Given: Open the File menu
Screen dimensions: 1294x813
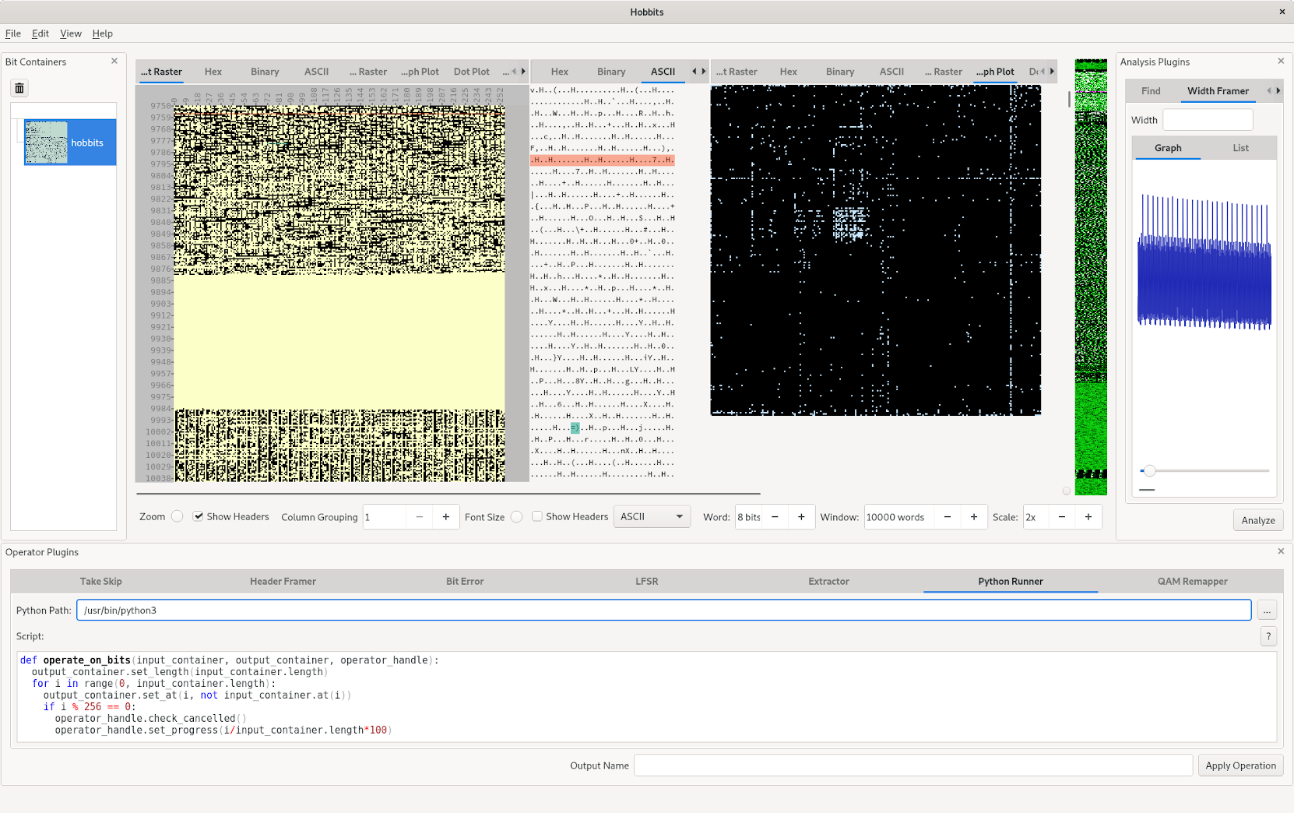Looking at the screenshot, I should 13,33.
